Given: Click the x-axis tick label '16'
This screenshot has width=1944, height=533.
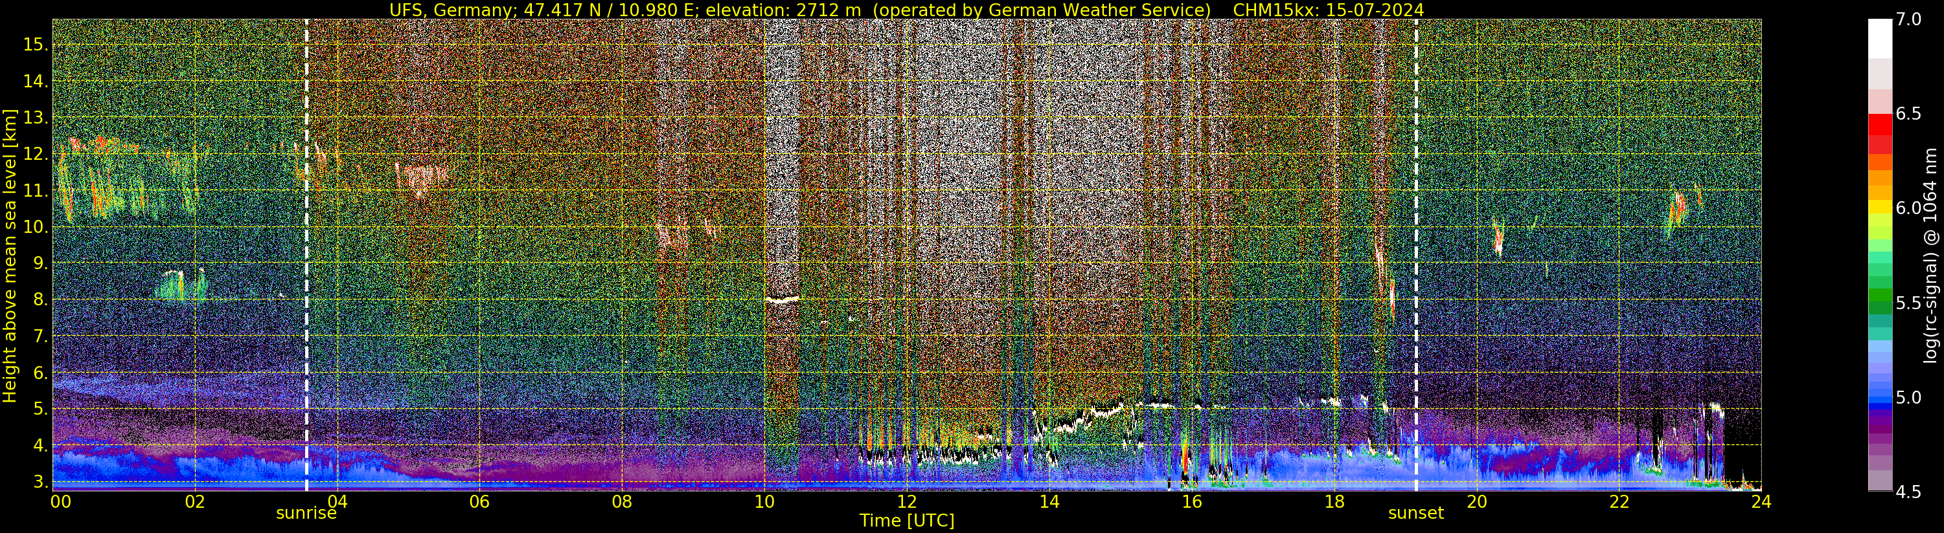Looking at the screenshot, I should click(x=1192, y=501).
